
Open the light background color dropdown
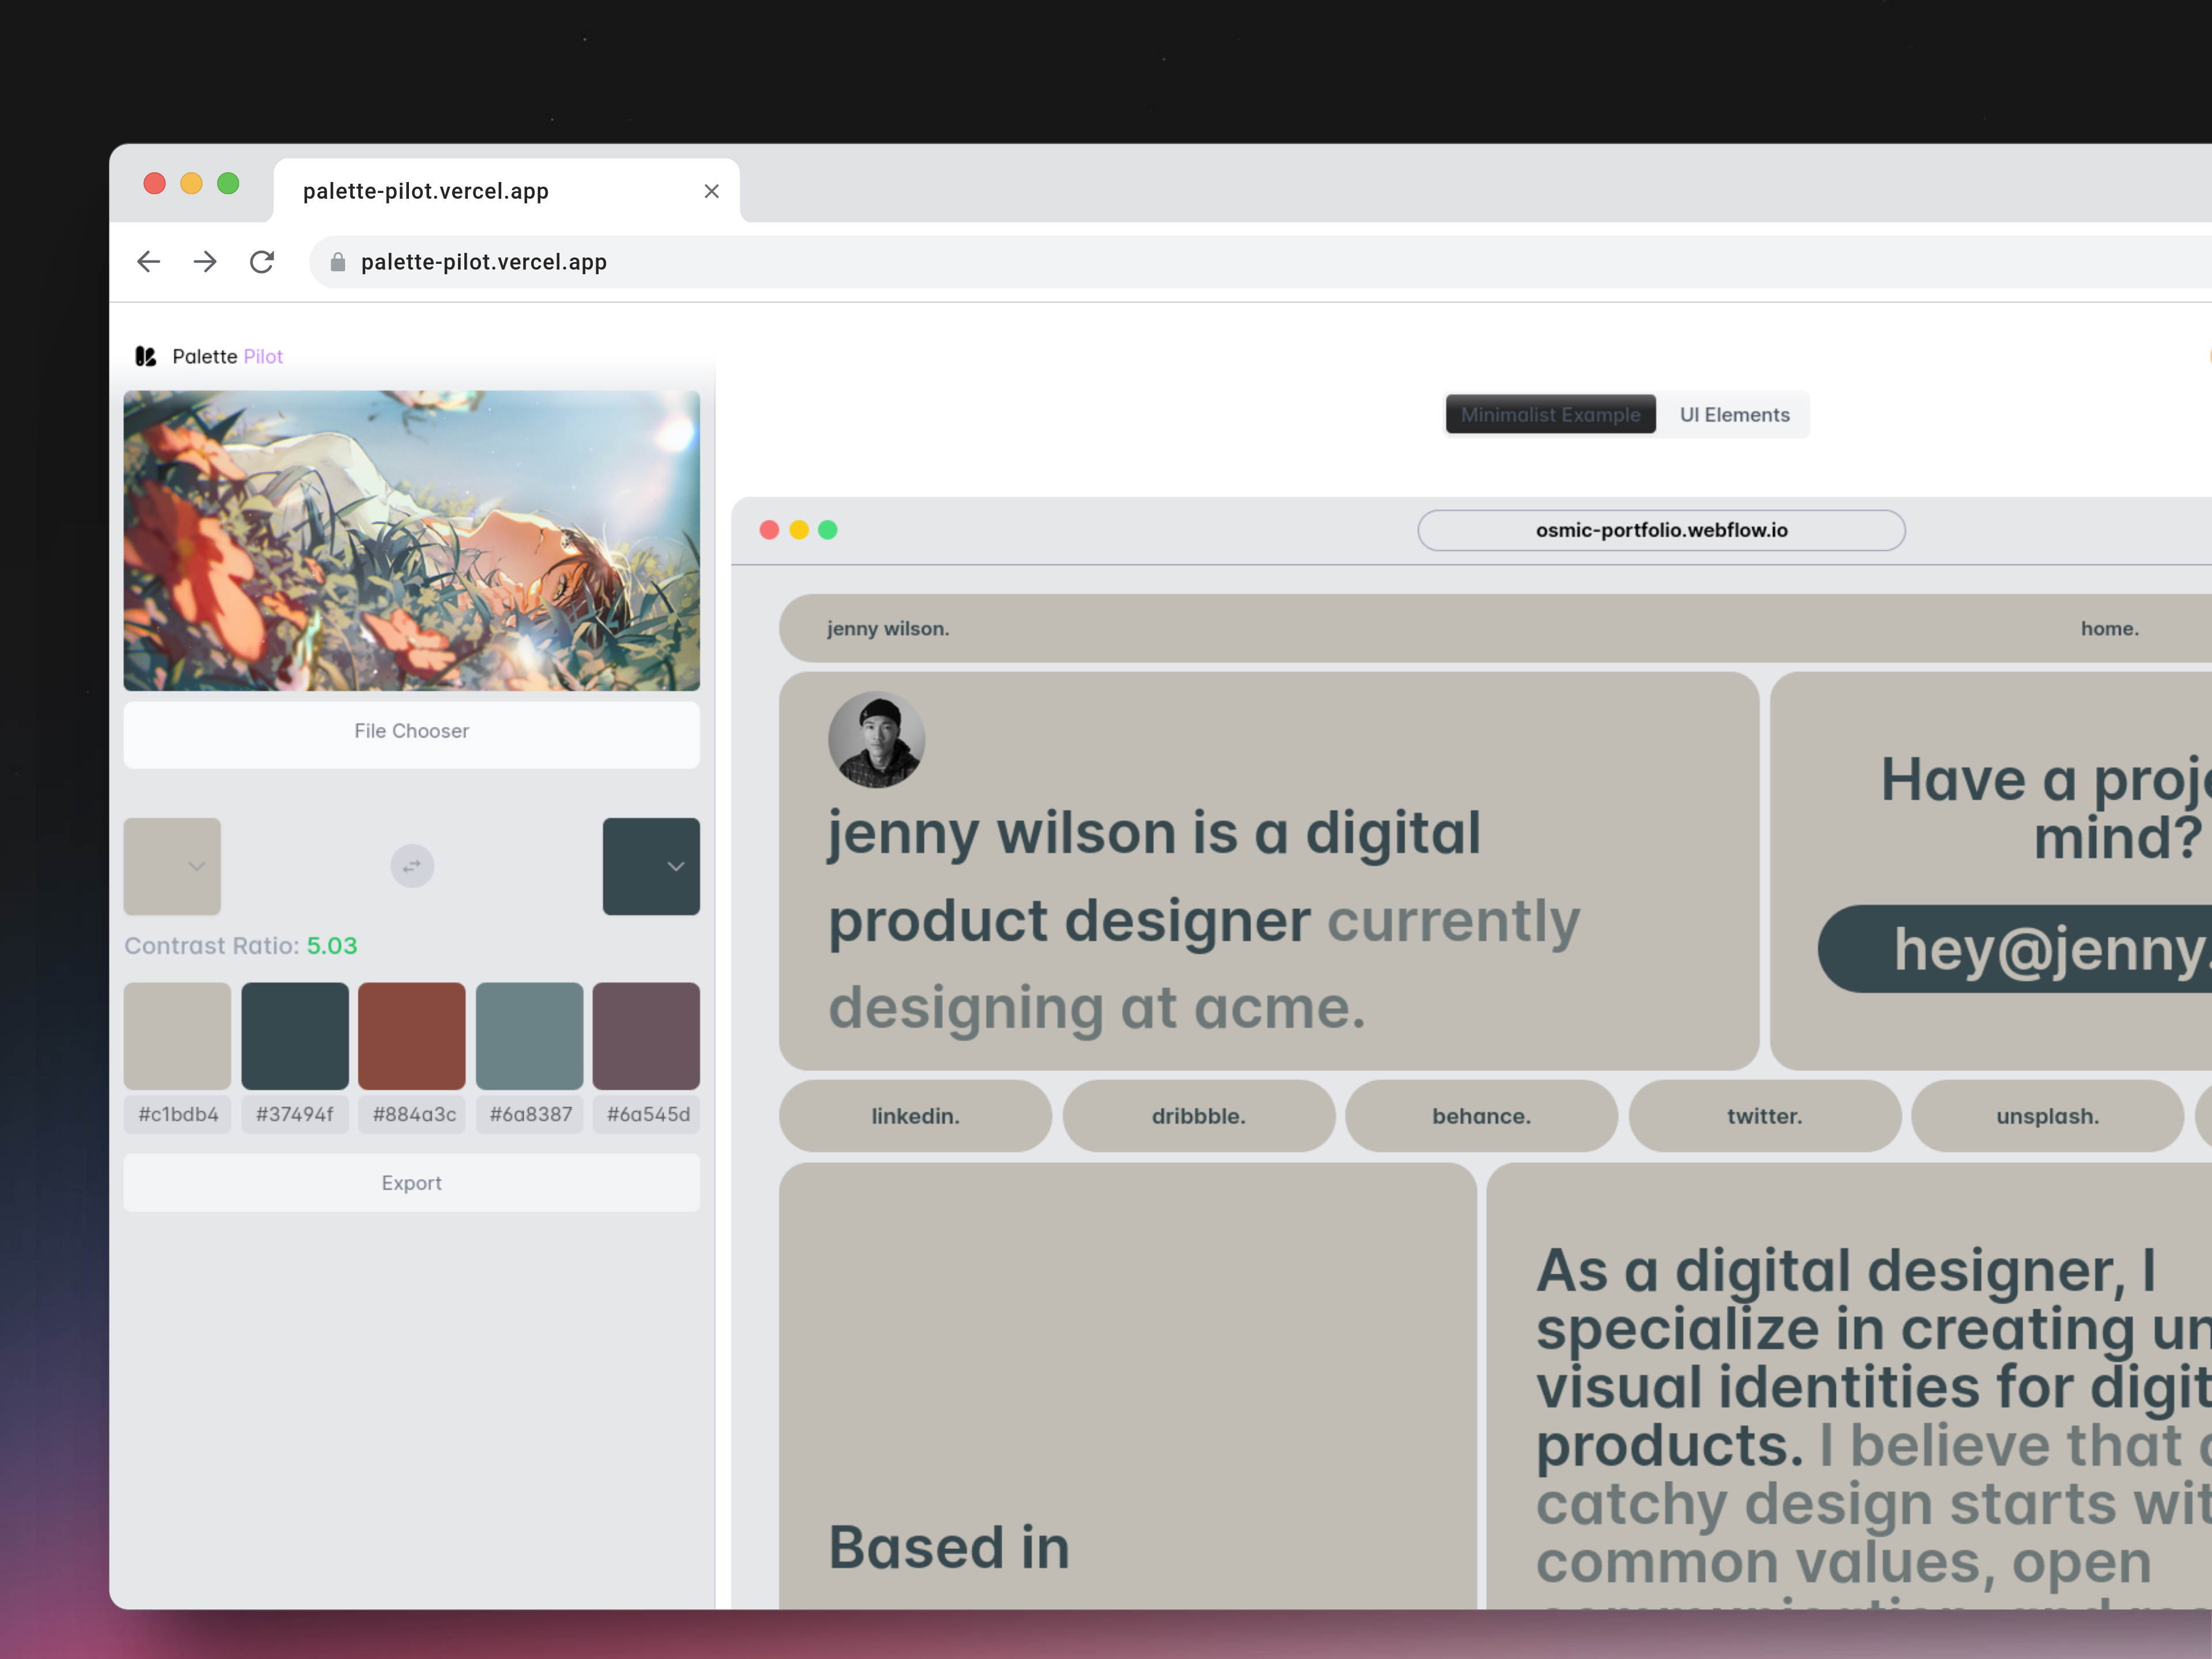173,866
